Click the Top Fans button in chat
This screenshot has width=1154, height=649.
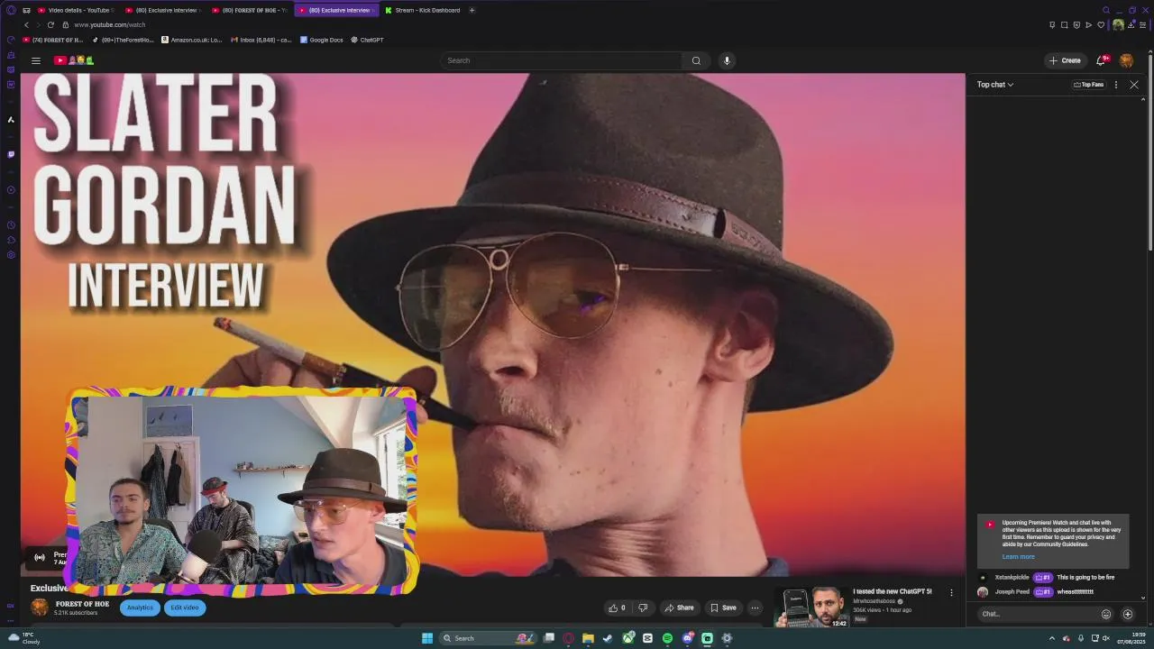click(x=1088, y=85)
